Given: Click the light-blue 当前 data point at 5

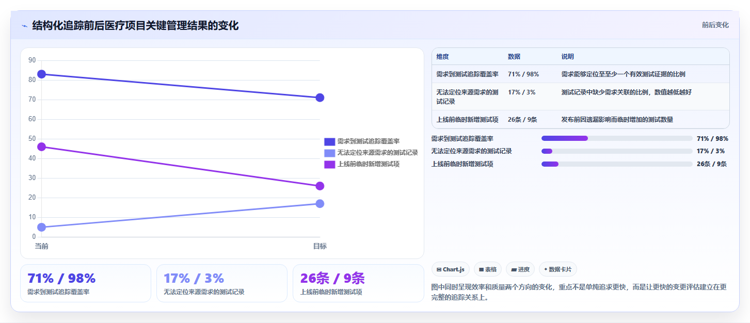Looking at the screenshot, I should coord(42,227).
